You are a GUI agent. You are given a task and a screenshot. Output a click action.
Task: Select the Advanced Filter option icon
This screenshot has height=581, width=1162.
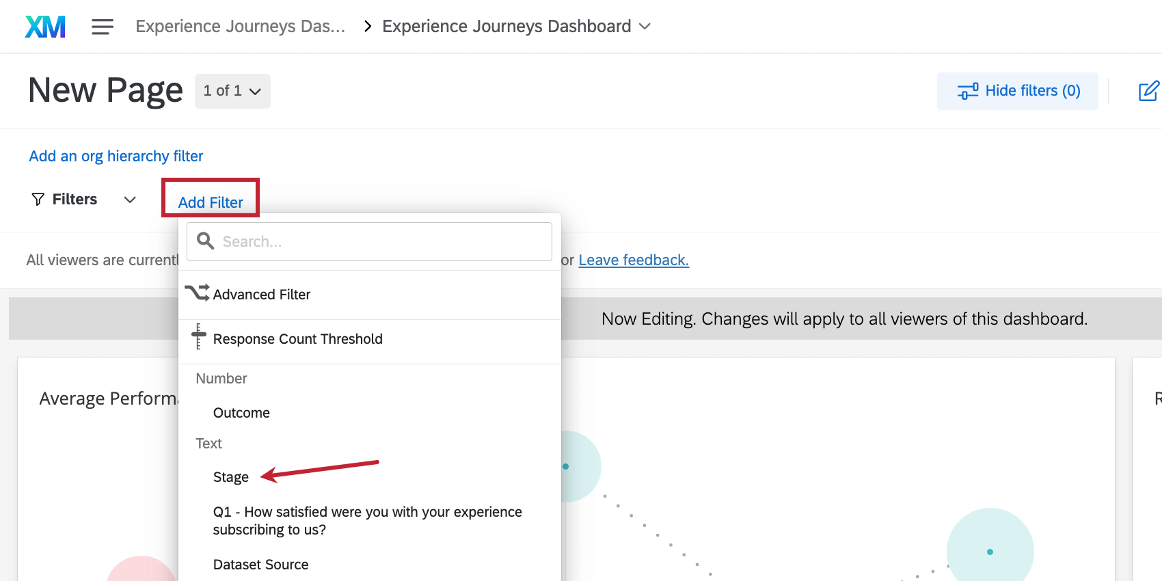point(197,293)
